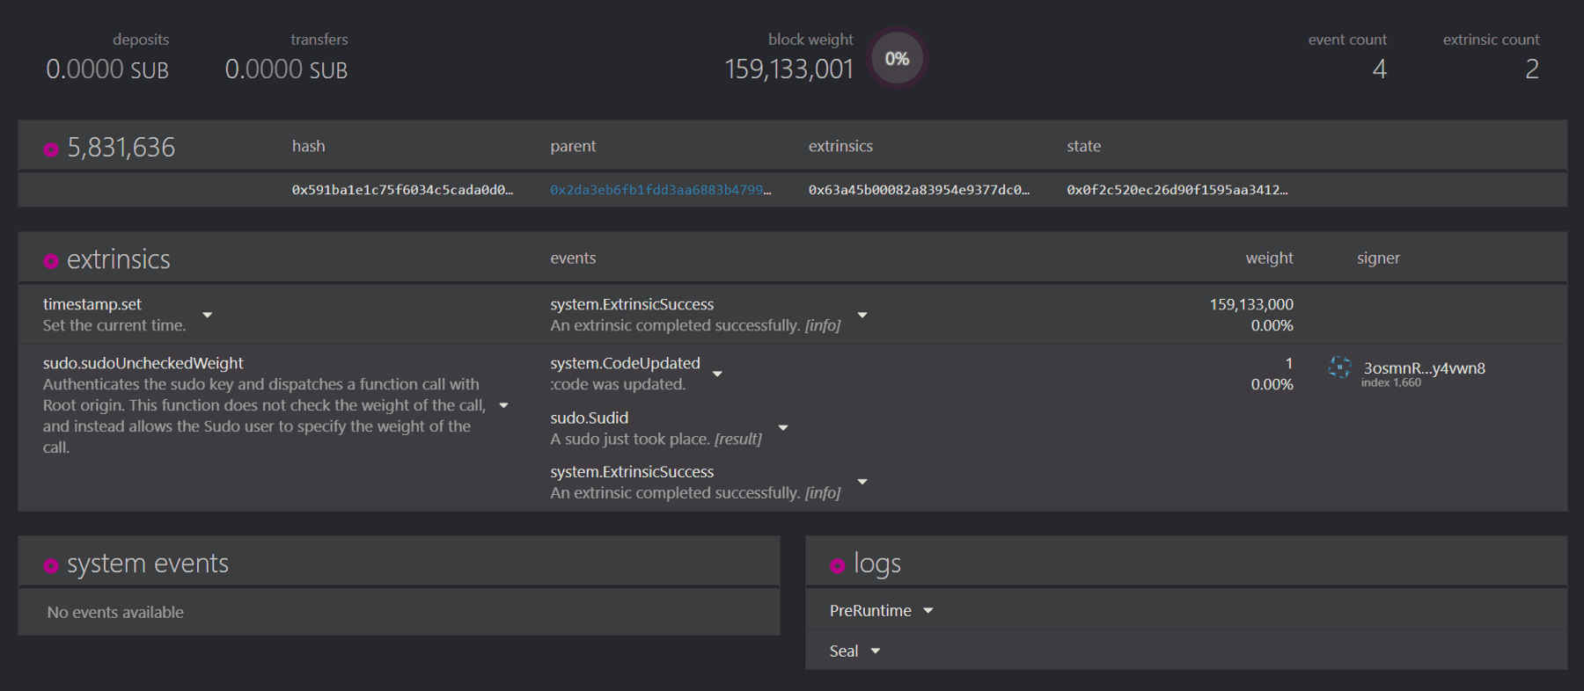The height and width of the screenshot is (691, 1584).
Task: Click the sudo.Sudid event name
Action: coord(590,418)
